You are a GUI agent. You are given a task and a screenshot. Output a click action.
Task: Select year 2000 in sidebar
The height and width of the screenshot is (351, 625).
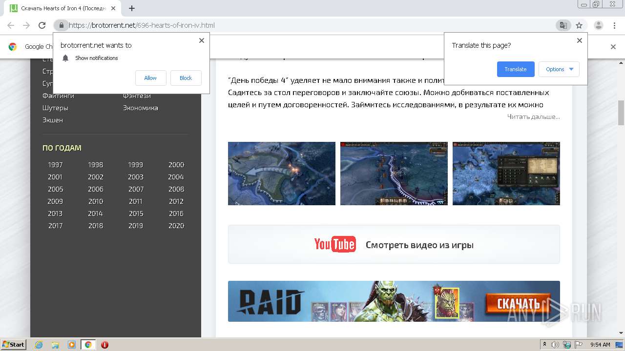click(x=176, y=165)
